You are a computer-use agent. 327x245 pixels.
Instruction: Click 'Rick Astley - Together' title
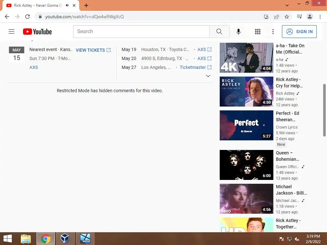pyautogui.click(x=288, y=224)
